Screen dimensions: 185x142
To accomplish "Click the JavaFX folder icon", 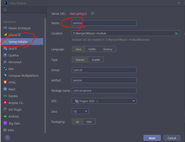I will click(5, 48).
